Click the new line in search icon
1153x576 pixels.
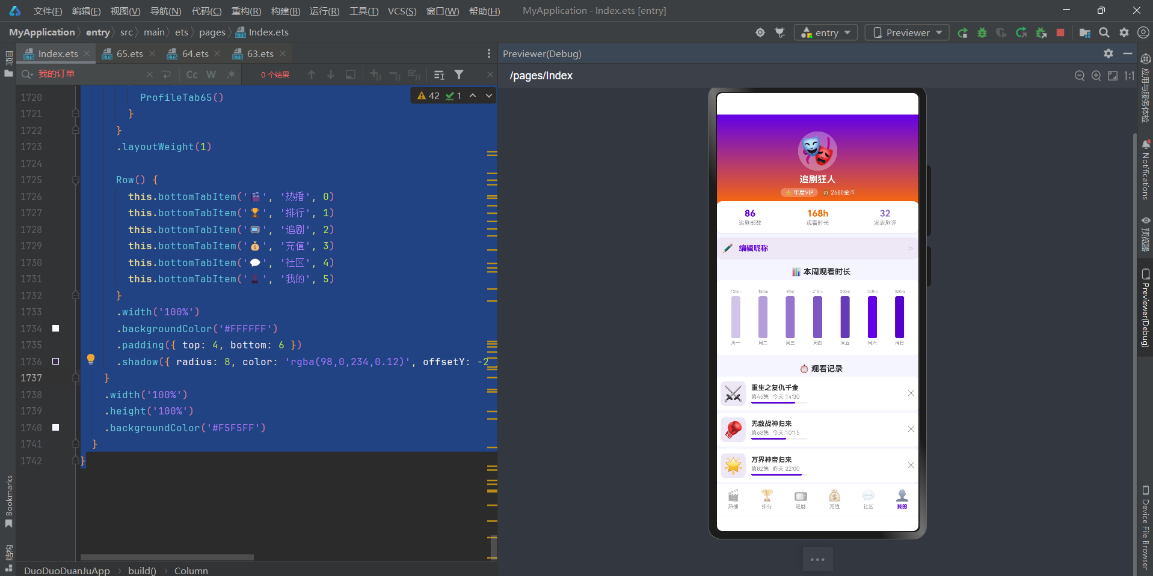pyautogui.click(x=167, y=74)
